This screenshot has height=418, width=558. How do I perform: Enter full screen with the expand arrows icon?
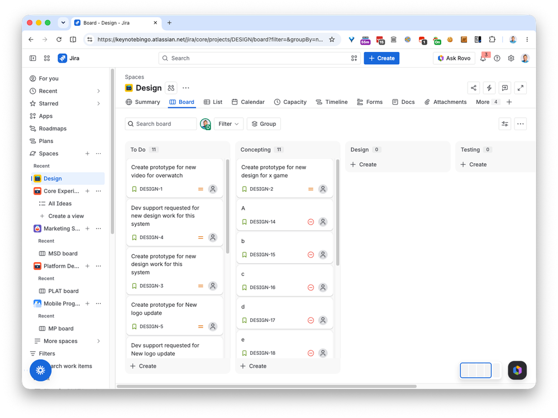pyautogui.click(x=520, y=88)
